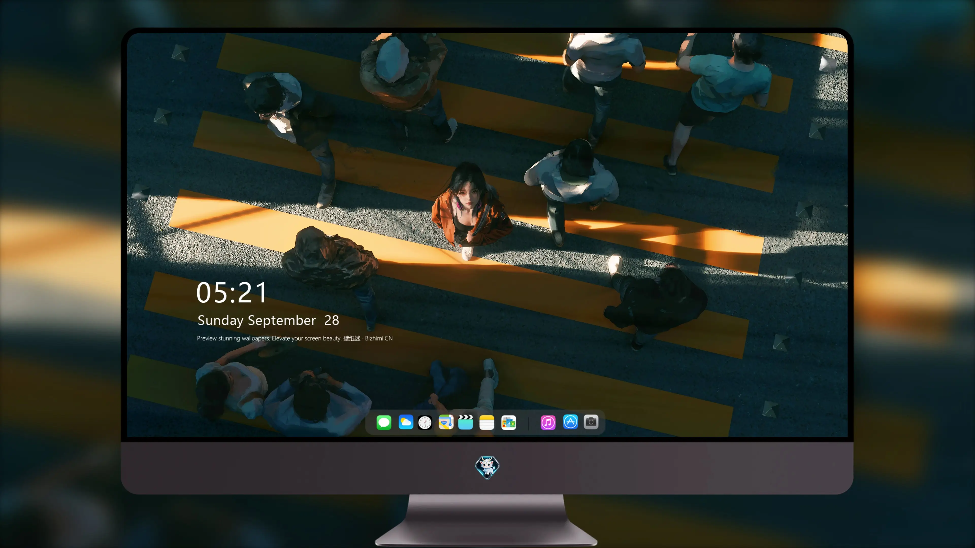The image size is (975, 548).
Task: Open the yellow Notes app
Action: click(x=487, y=422)
